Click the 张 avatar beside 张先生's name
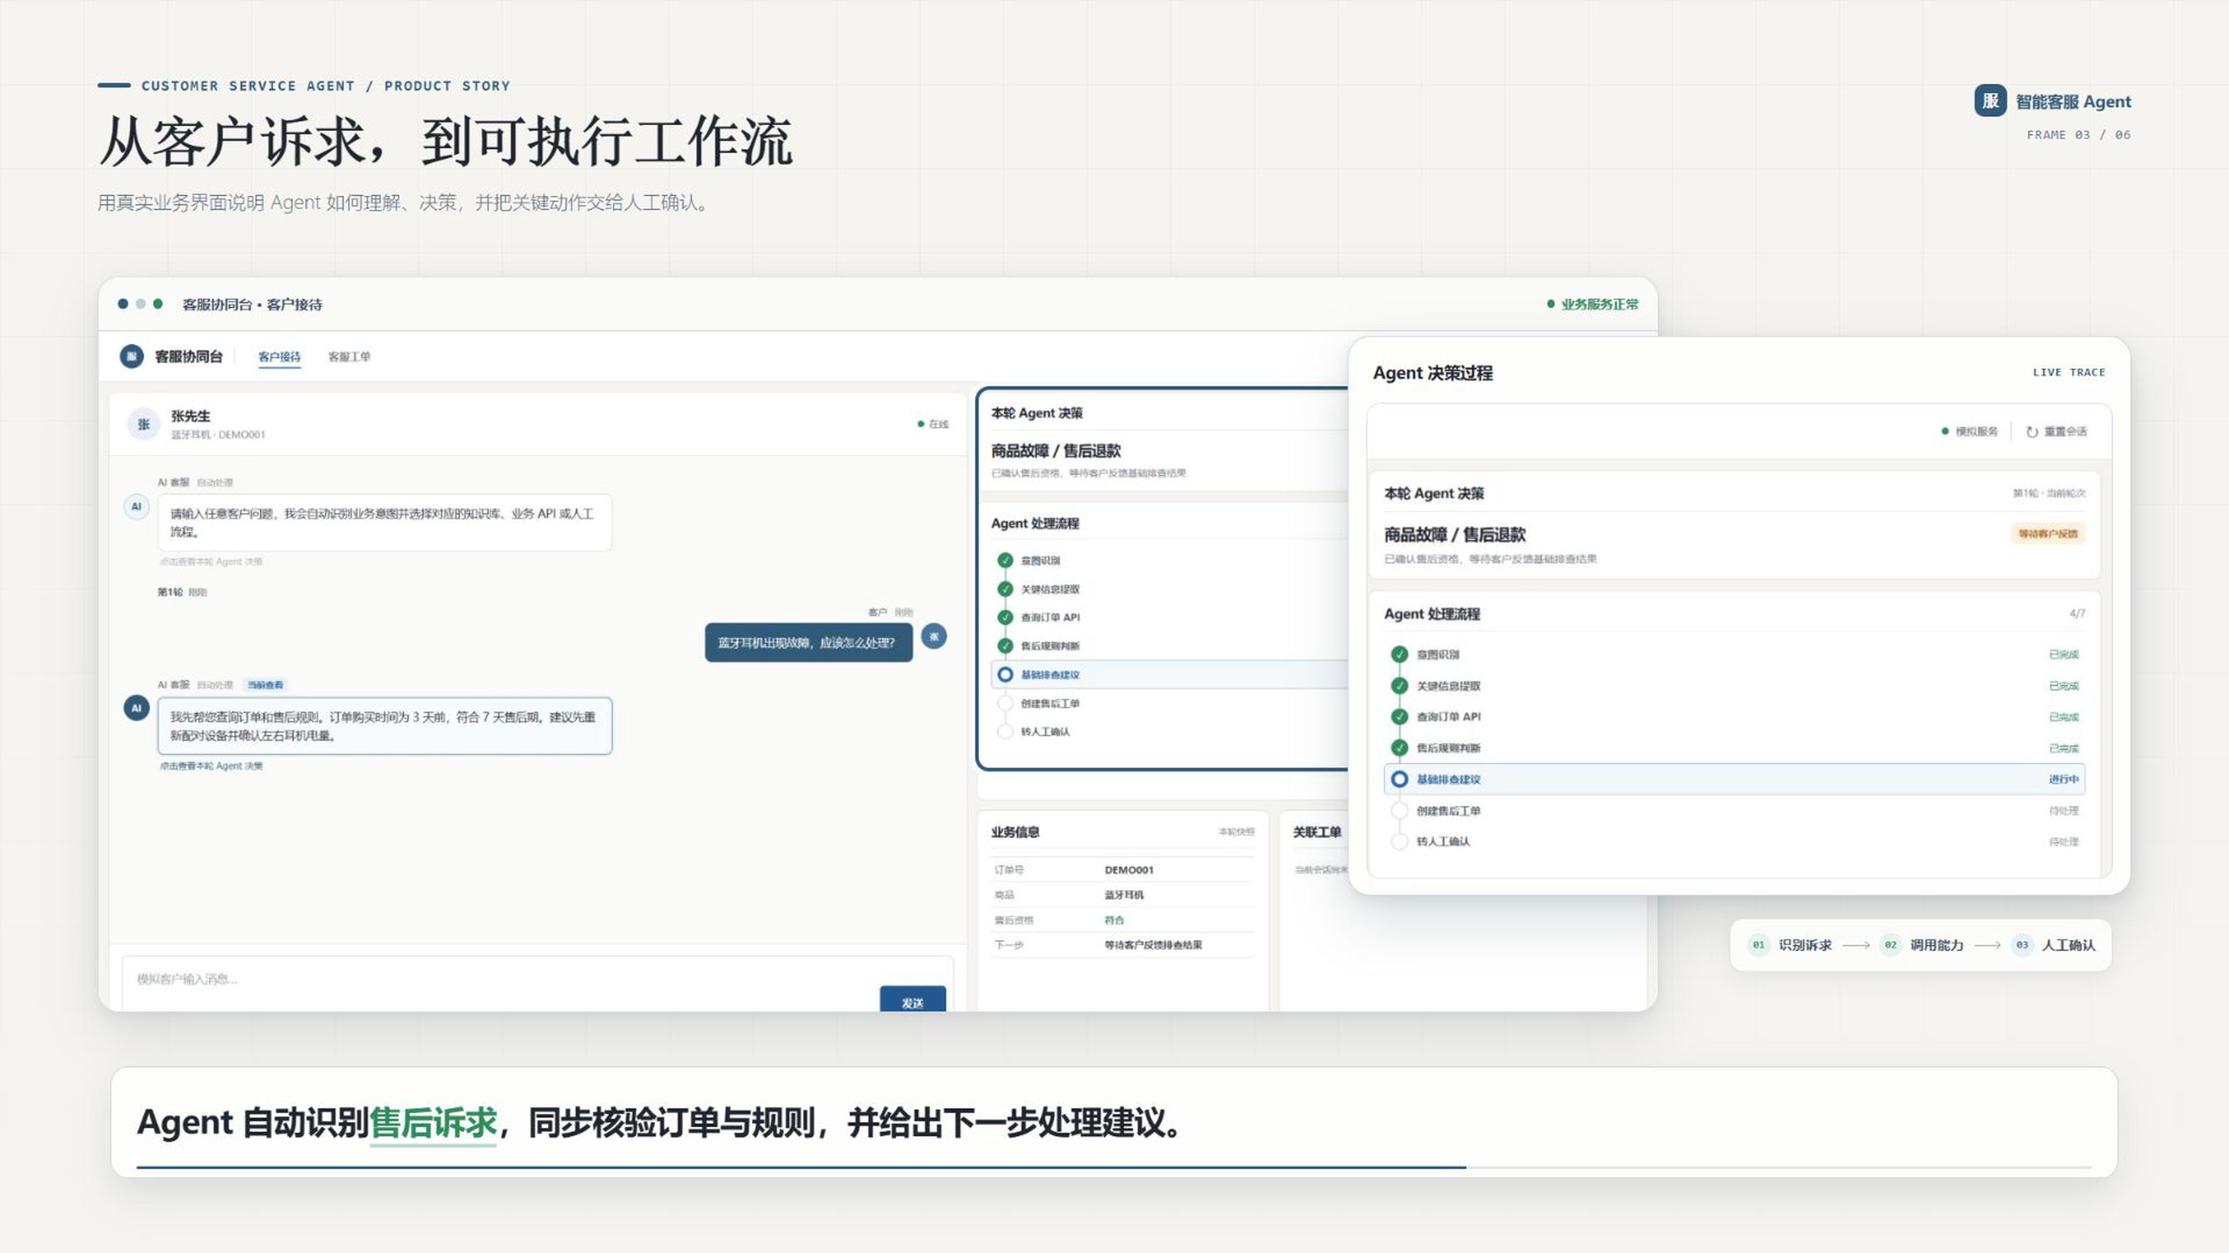This screenshot has width=2229, height=1253. 143,423
